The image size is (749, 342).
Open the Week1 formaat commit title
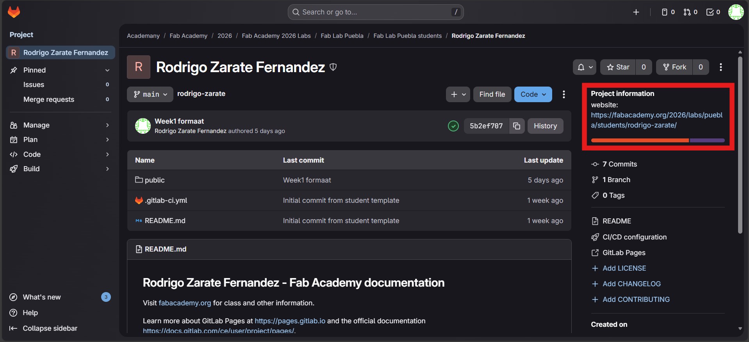coord(179,121)
